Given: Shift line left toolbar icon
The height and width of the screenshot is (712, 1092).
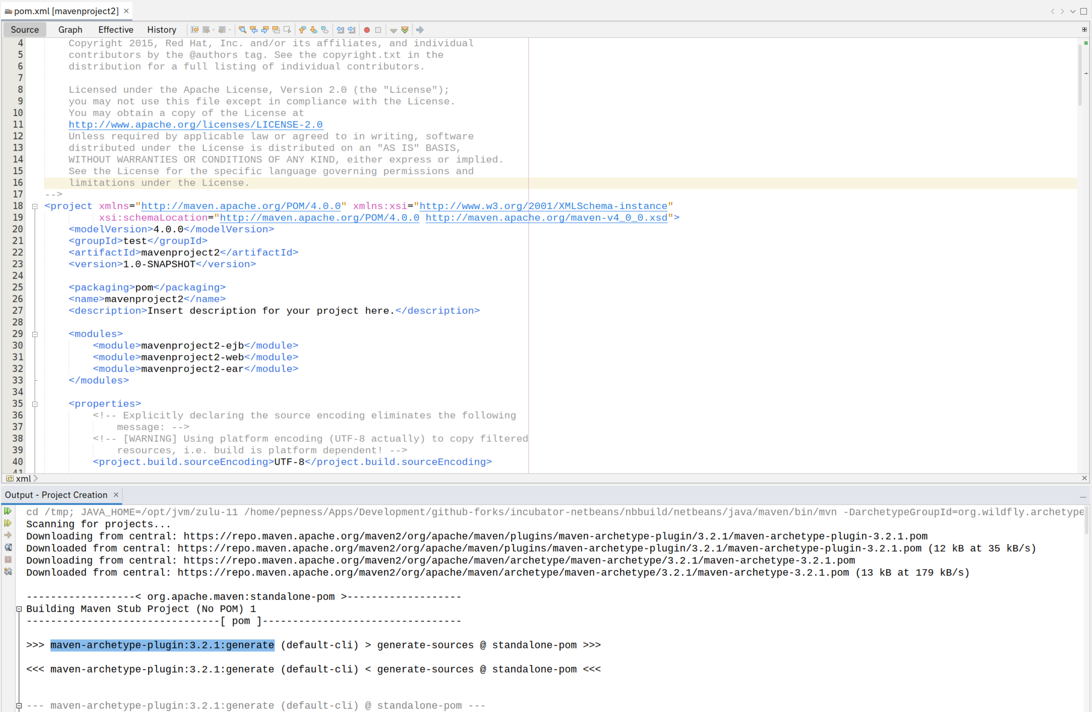Looking at the screenshot, I should 340,30.
